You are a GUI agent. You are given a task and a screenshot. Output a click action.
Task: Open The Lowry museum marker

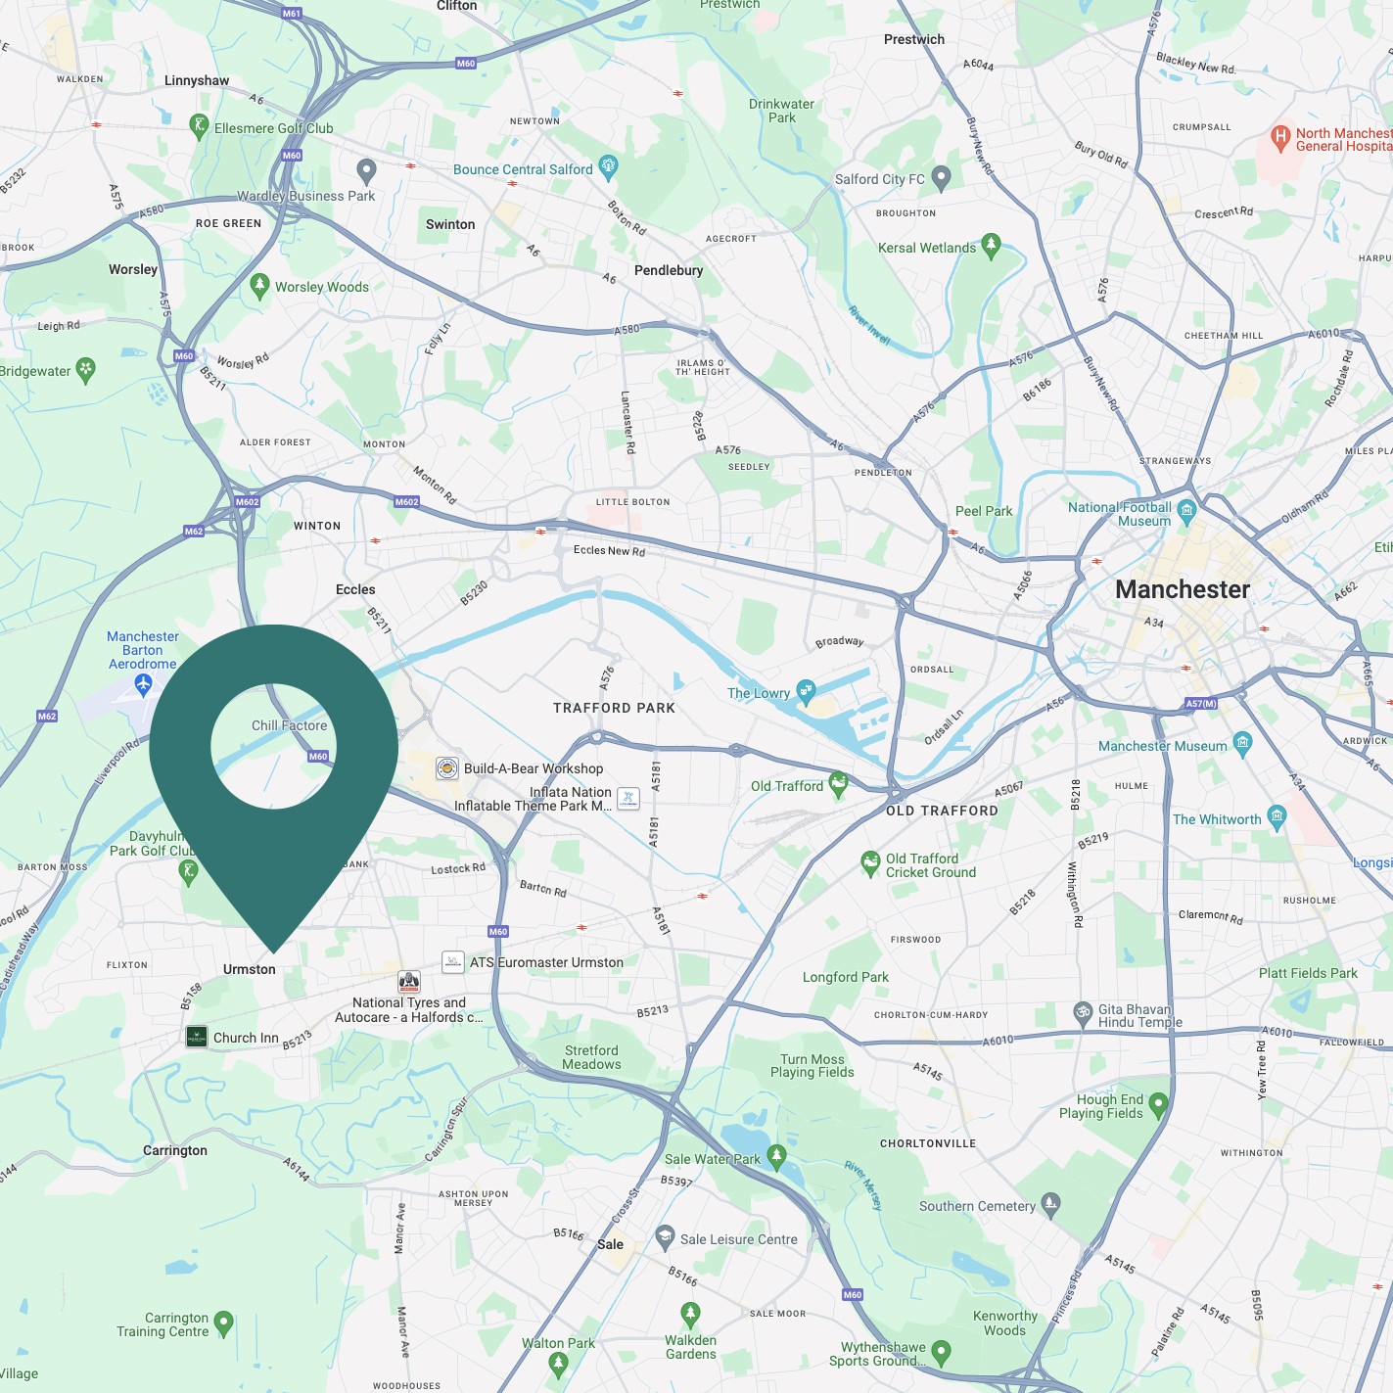click(x=806, y=692)
